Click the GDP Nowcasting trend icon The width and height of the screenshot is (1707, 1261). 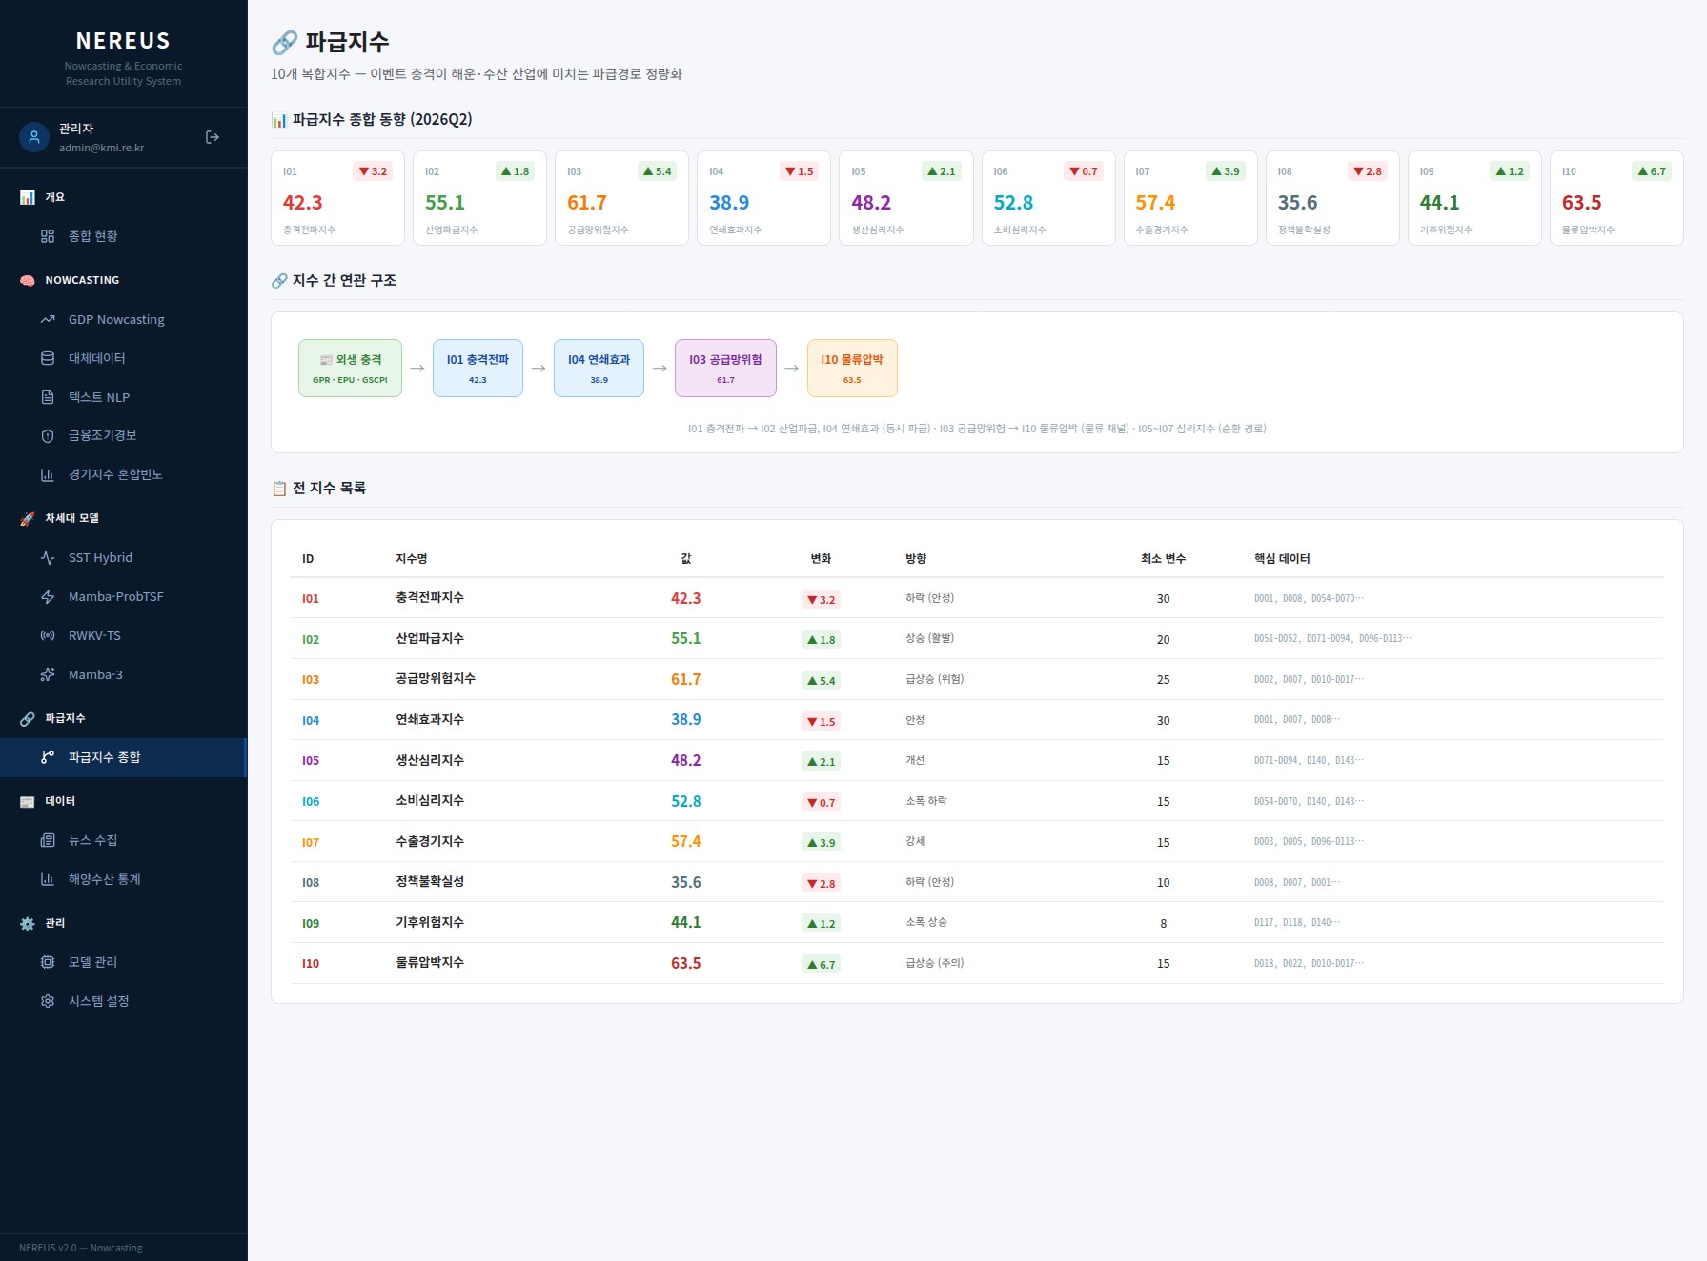[x=48, y=319]
